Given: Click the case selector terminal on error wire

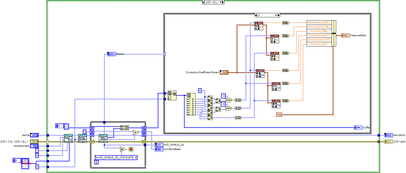Looking at the screenshot, I should [x=48, y=142].
